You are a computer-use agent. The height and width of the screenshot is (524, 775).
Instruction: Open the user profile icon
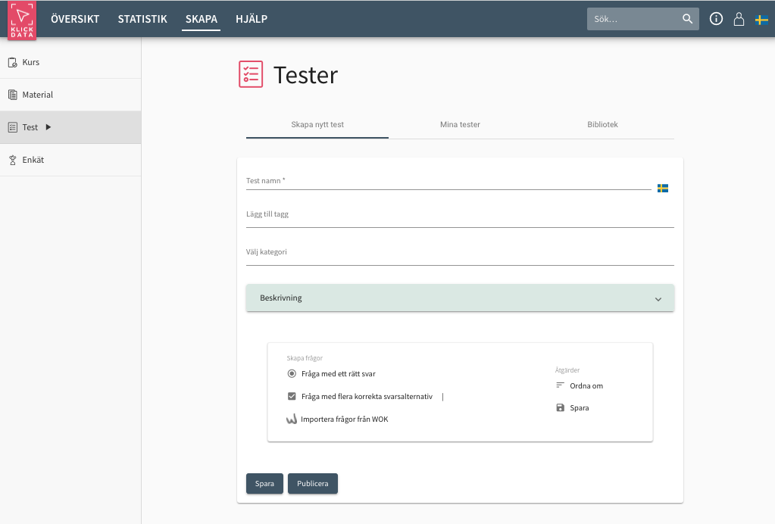pos(739,19)
